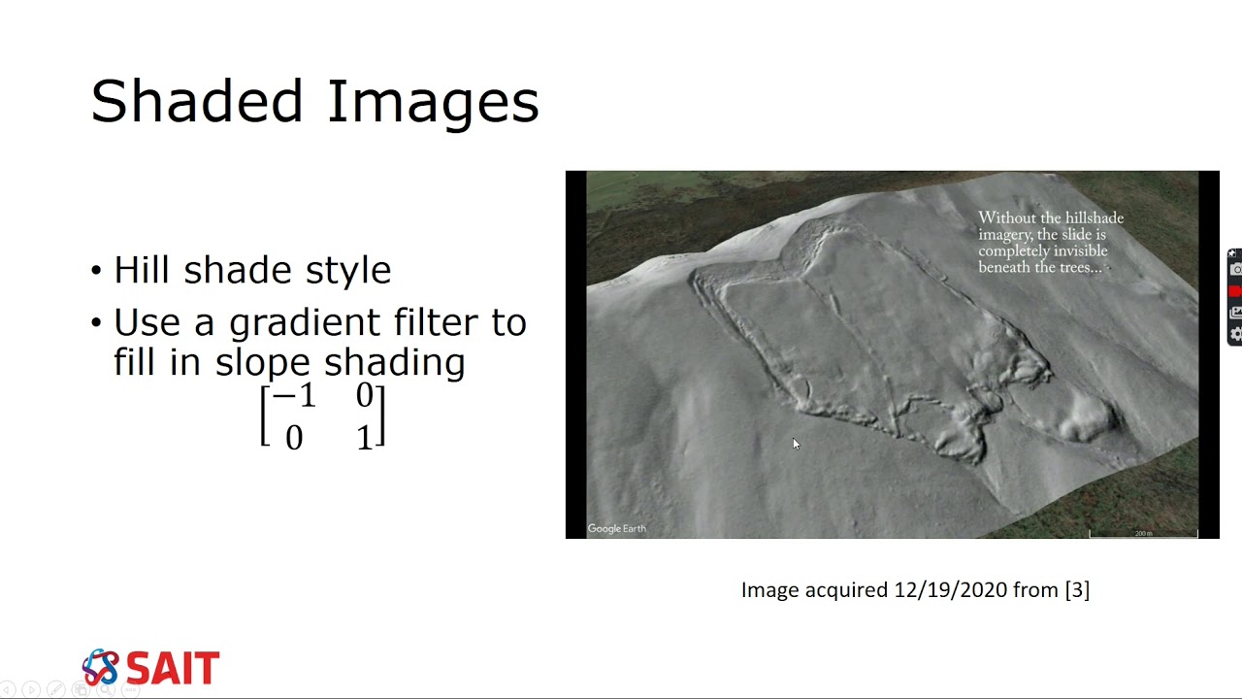This screenshot has height=699, width=1242.
Task: Click the pin star on recorder widget
Action: tap(1231, 253)
